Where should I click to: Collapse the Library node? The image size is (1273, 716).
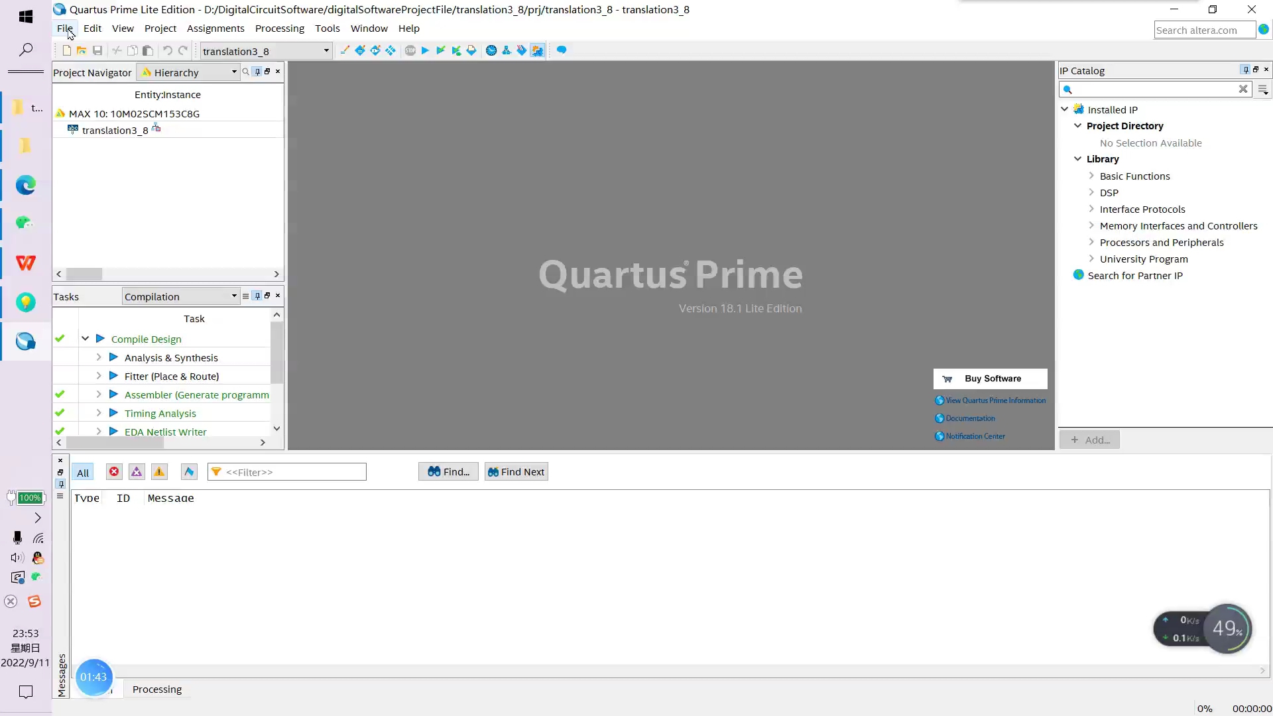(1078, 159)
